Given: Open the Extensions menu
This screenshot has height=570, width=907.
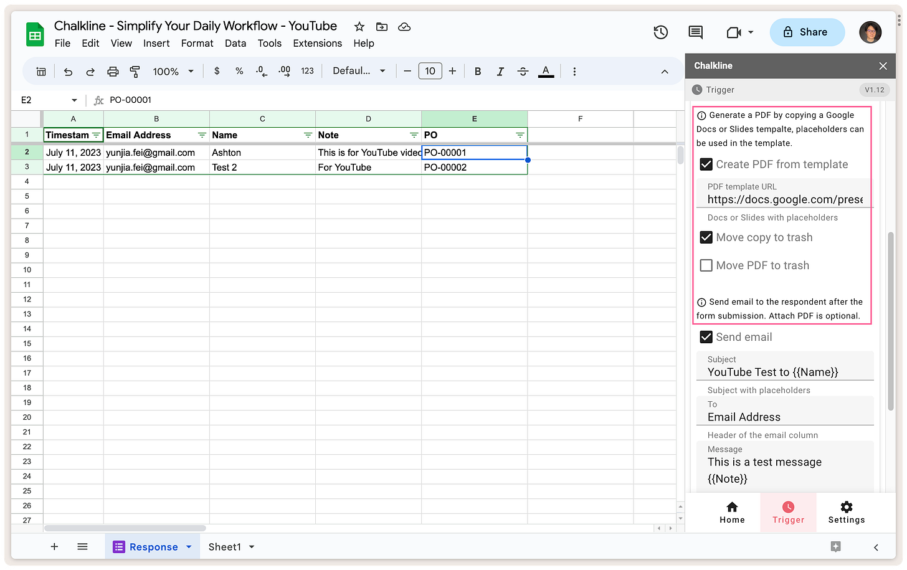Looking at the screenshot, I should tap(317, 43).
